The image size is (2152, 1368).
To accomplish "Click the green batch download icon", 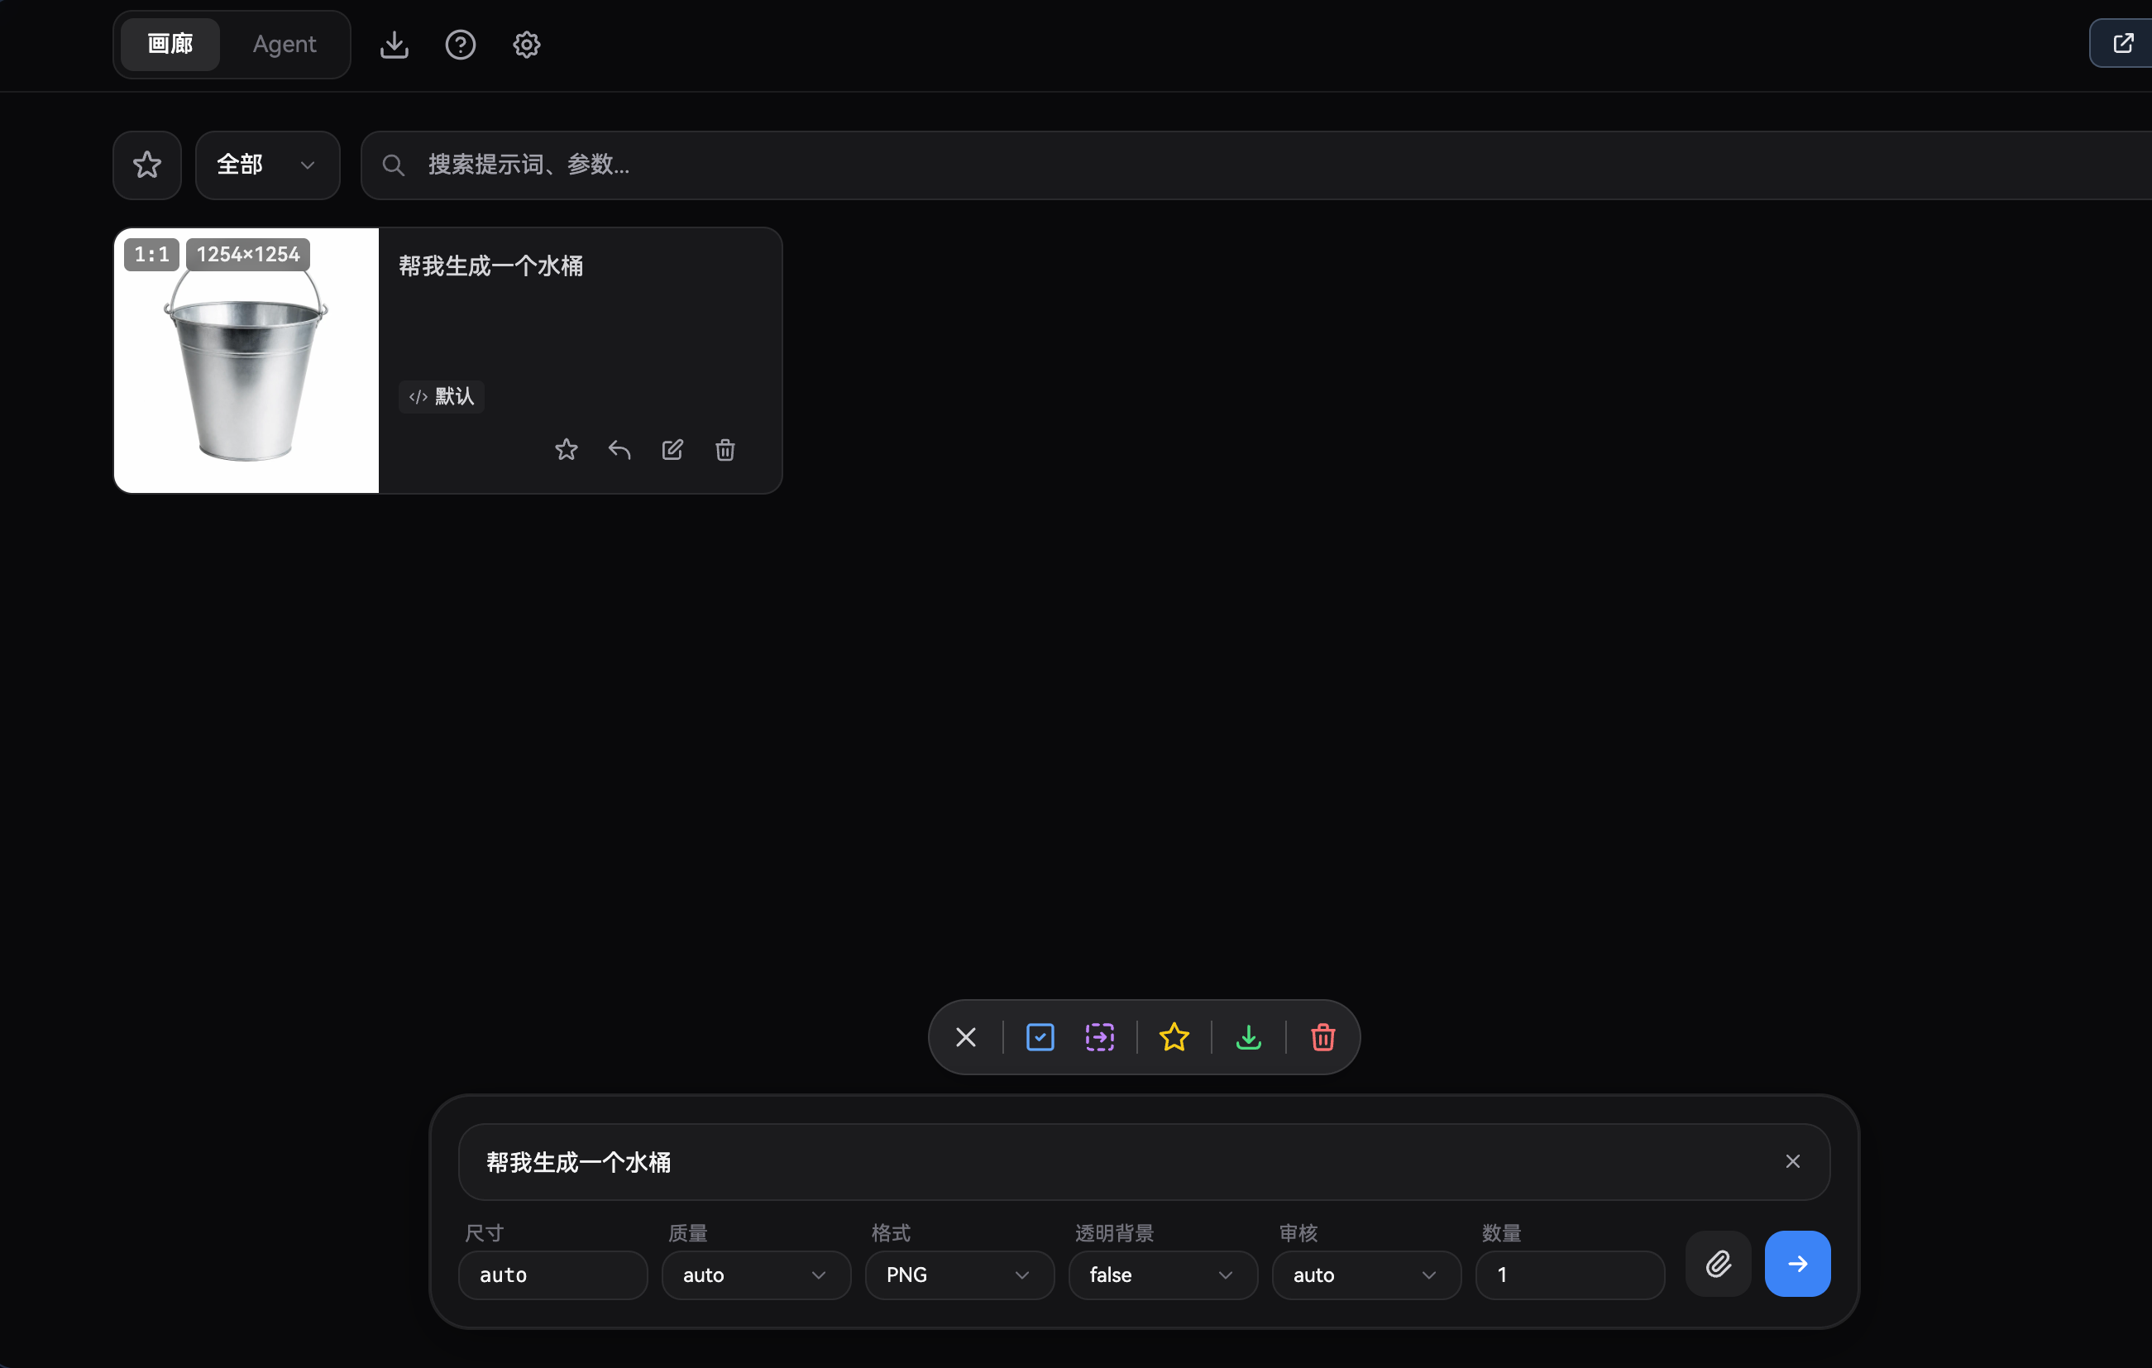I will coord(1249,1037).
